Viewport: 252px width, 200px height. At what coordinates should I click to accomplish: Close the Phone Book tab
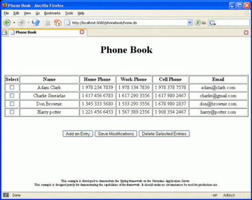pos(82,32)
